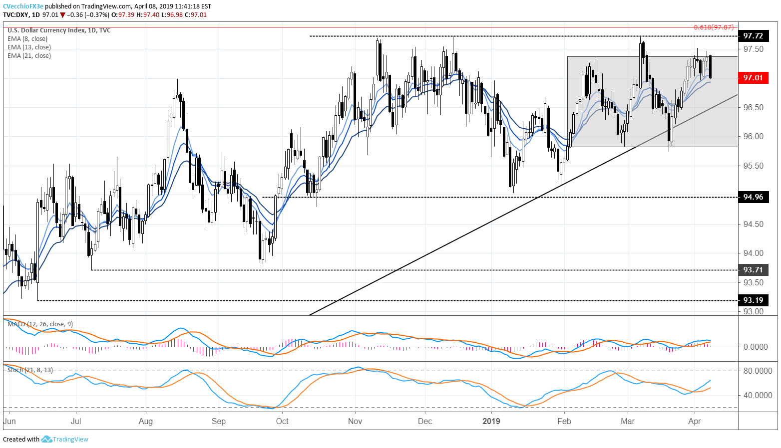Screen dimensions: 781x448
Task: Click the Aug label on time axis
Action: [146, 421]
